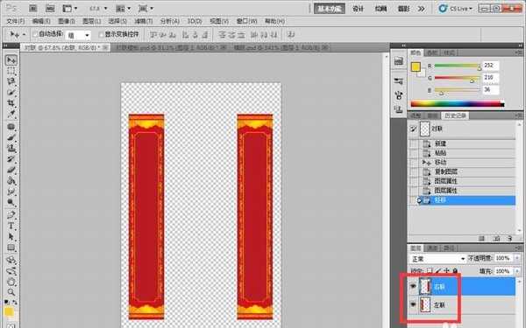Select the Hand tool
The image size is (526, 328).
pyautogui.click(x=11, y=282)
